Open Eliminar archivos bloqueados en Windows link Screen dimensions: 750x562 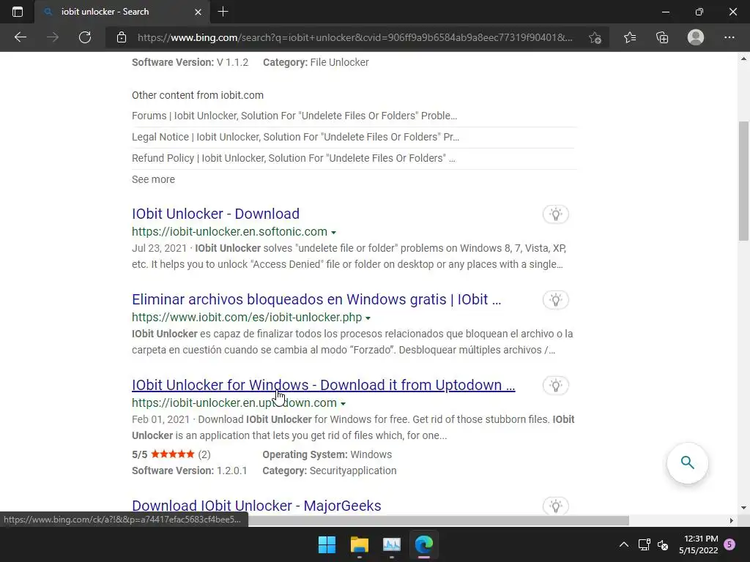tap(316, 299)
